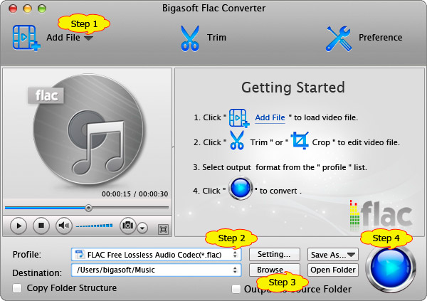
Task: Click the Add File icon in Getting Started
Action: (x=239, y=118)
